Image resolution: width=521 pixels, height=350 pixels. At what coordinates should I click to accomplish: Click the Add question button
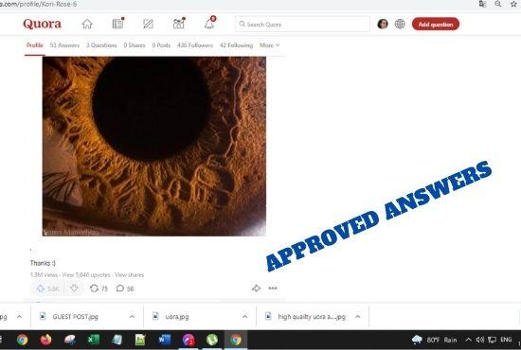(x=436, y=25)
